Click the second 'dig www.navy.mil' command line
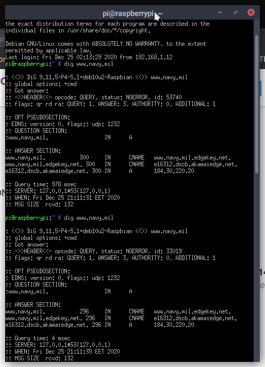Image resolution: width=265 pixels, height=367 pixels. click(89, 218)
